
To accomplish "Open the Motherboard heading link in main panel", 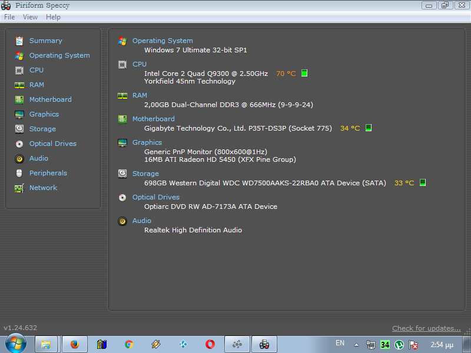I will pyautogui.click(x=154, y=119).
